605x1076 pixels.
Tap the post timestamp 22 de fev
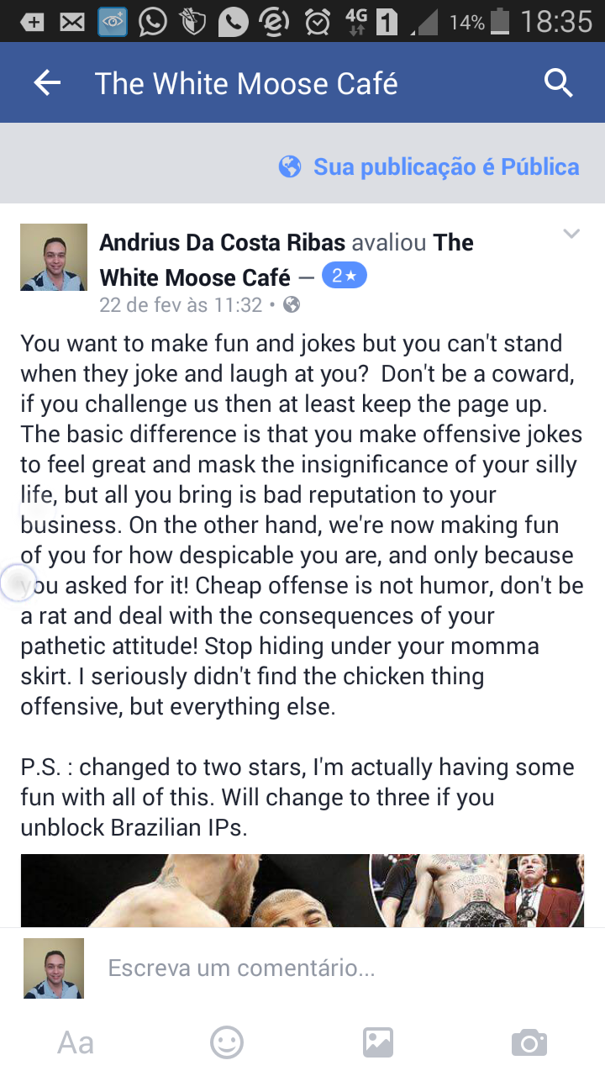(181, 304)
